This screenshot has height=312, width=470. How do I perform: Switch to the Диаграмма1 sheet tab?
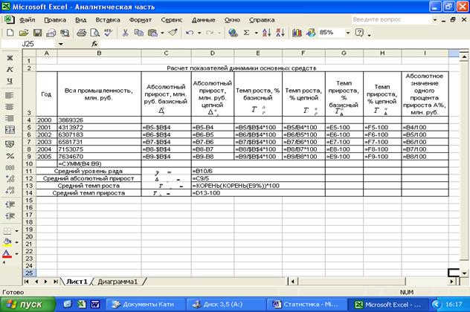click(x=119, y=282)
